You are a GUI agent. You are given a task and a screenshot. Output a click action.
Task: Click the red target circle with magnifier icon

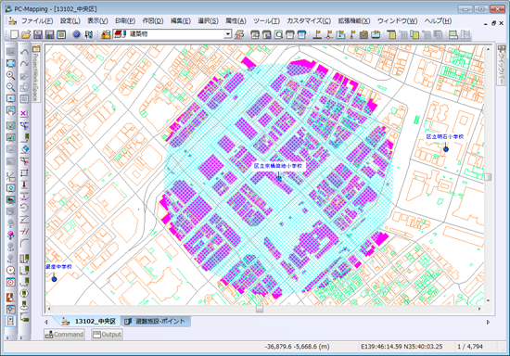tap(11, 270)
